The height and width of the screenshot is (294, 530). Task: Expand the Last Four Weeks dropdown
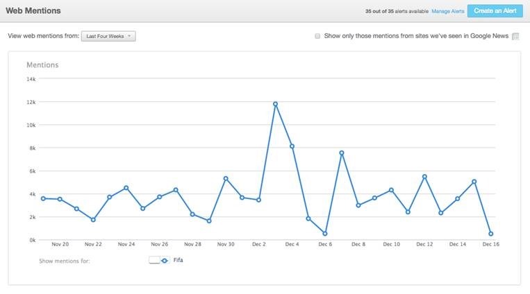coord(108,35)
